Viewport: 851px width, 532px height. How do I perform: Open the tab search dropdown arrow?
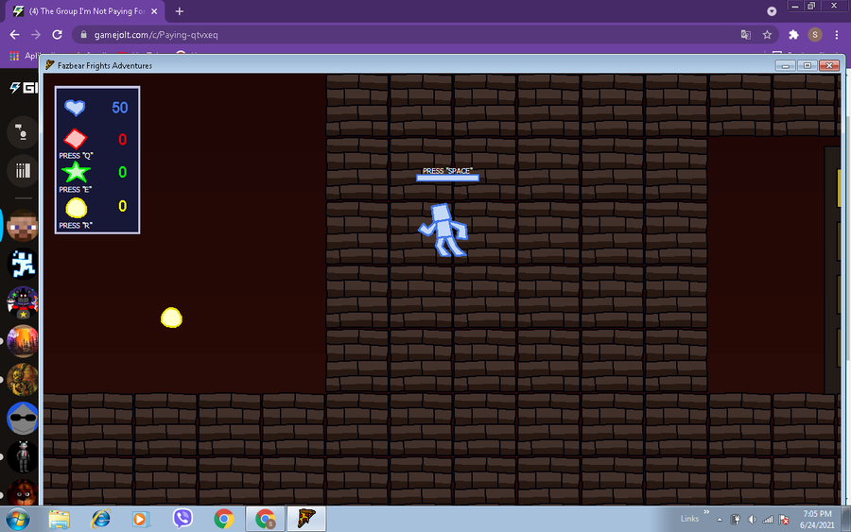click(772, 11)
